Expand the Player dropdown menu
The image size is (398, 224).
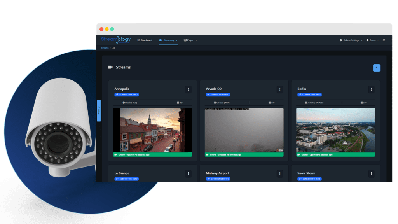(x=190, y=40)
